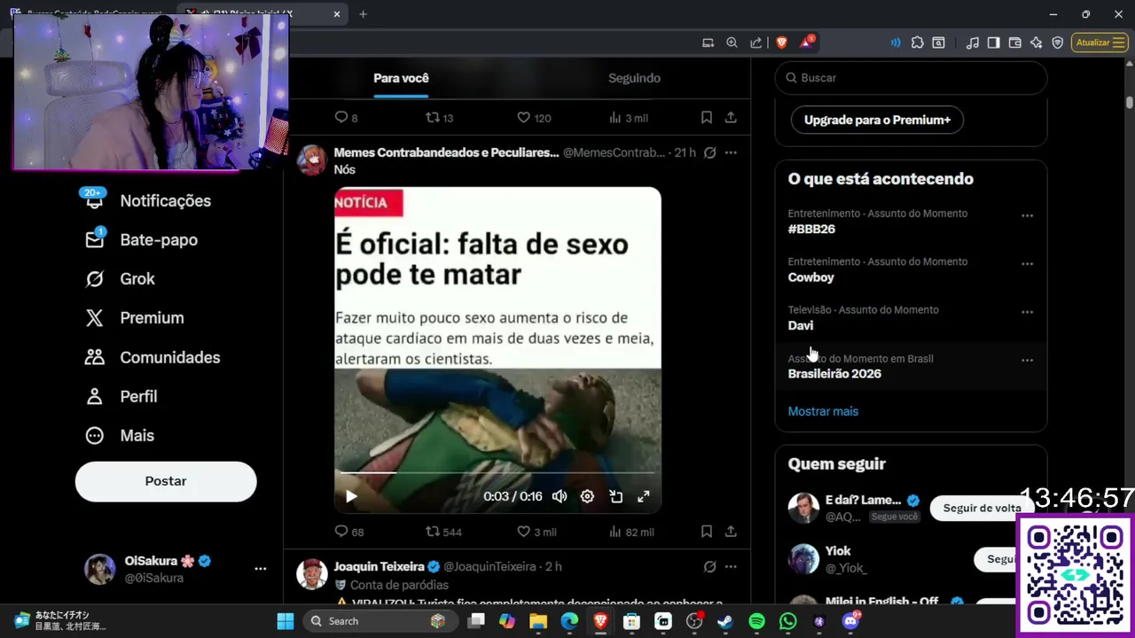Open more menu on Joaquin Teixeira post
The width and height of the screenshot is (1135, 638).
(731, 566)
